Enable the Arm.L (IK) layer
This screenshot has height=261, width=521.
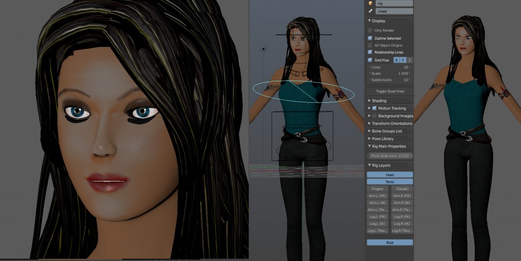378,202
